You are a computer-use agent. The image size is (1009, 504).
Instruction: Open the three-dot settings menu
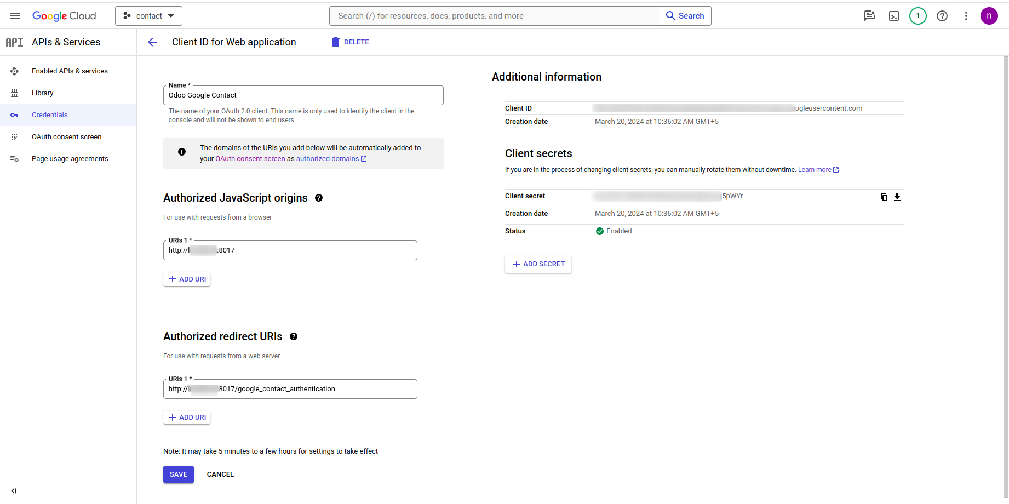[966, 16]
